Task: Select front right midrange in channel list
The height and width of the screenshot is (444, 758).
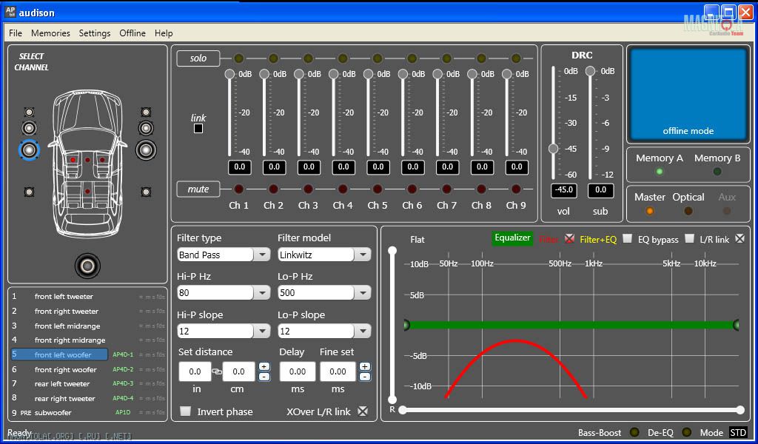Action: coord(70,340)
